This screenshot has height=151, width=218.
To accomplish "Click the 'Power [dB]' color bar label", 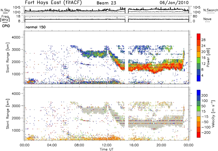I will tap(208, 58).
